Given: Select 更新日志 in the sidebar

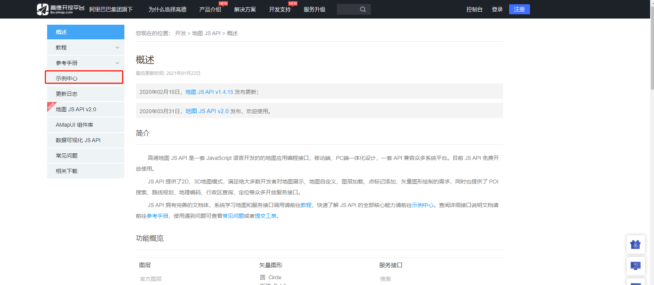Looking at the screenshot, I should tap(86, 94).
